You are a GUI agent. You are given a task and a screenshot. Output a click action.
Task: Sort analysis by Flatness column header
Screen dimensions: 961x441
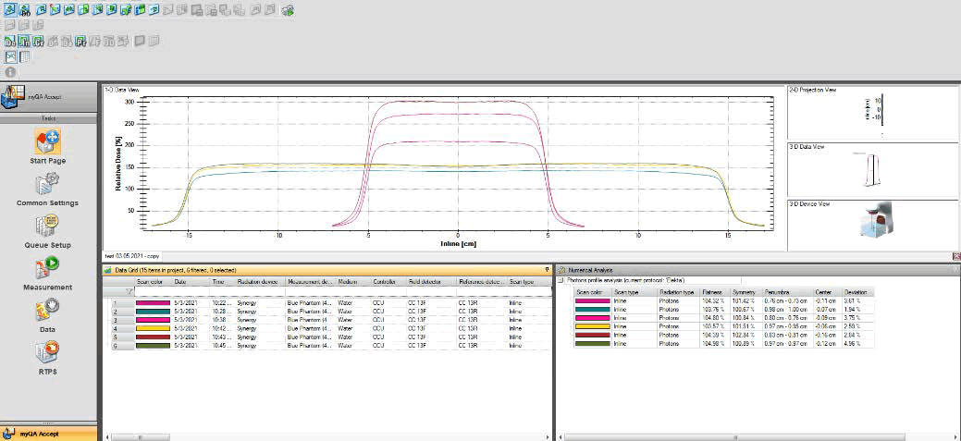coord(712,291)
